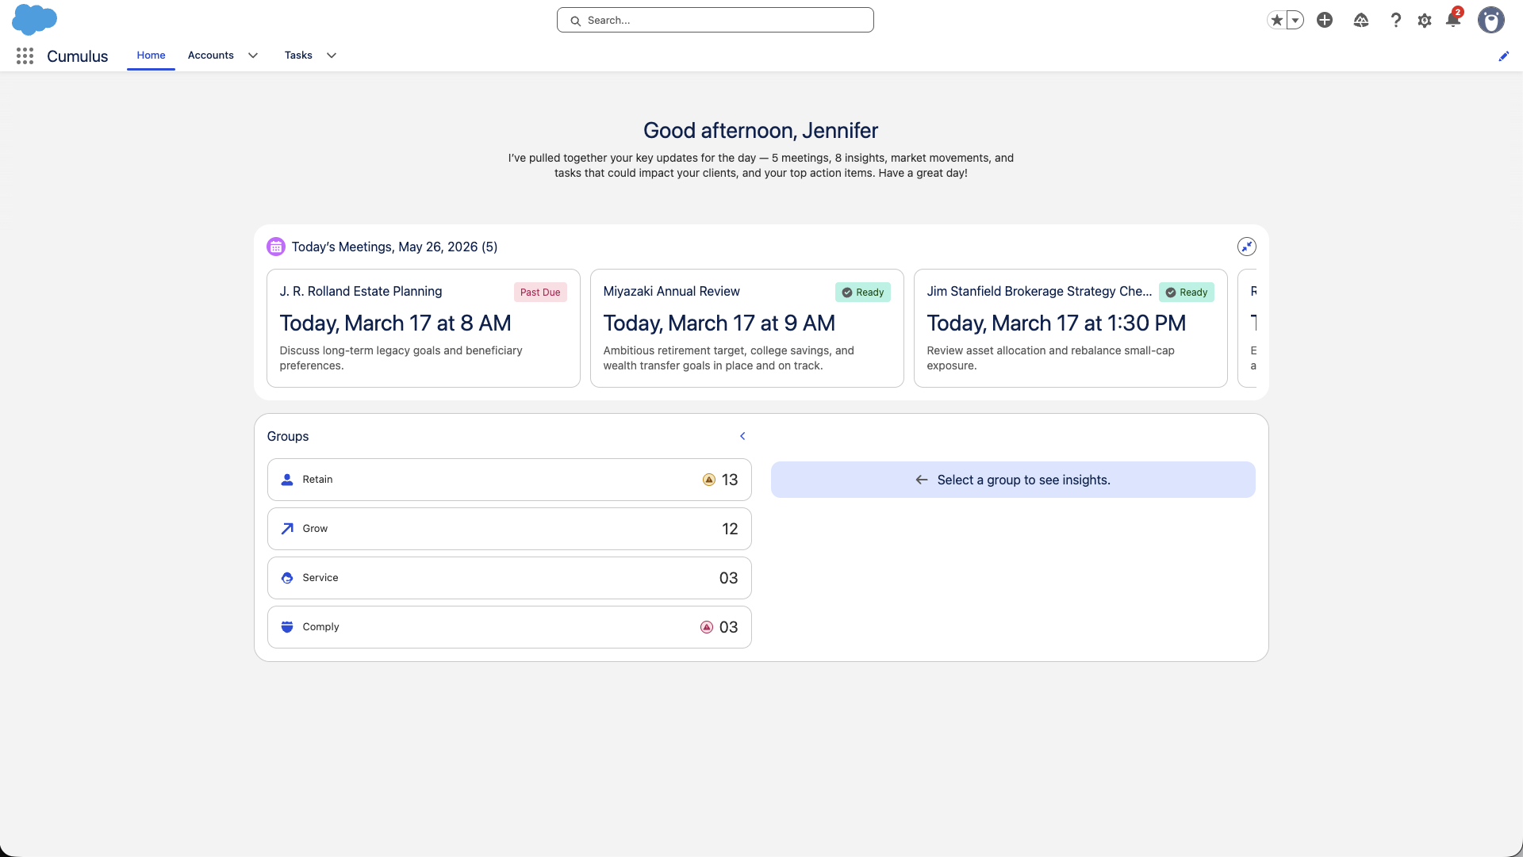Open the Tasks tab
Screen dimensions: 1523x857
[x=298, y=55]
